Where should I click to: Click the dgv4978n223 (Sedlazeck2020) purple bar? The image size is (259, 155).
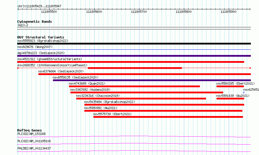click(x=134, y=56)
